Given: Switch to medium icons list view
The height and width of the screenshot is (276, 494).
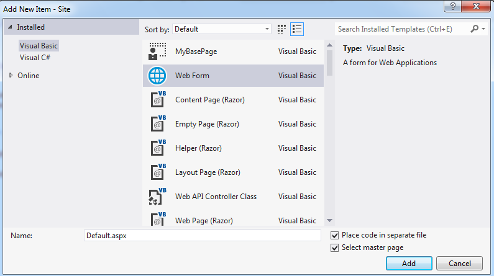Looking at the screenshot, I should 297,29.
